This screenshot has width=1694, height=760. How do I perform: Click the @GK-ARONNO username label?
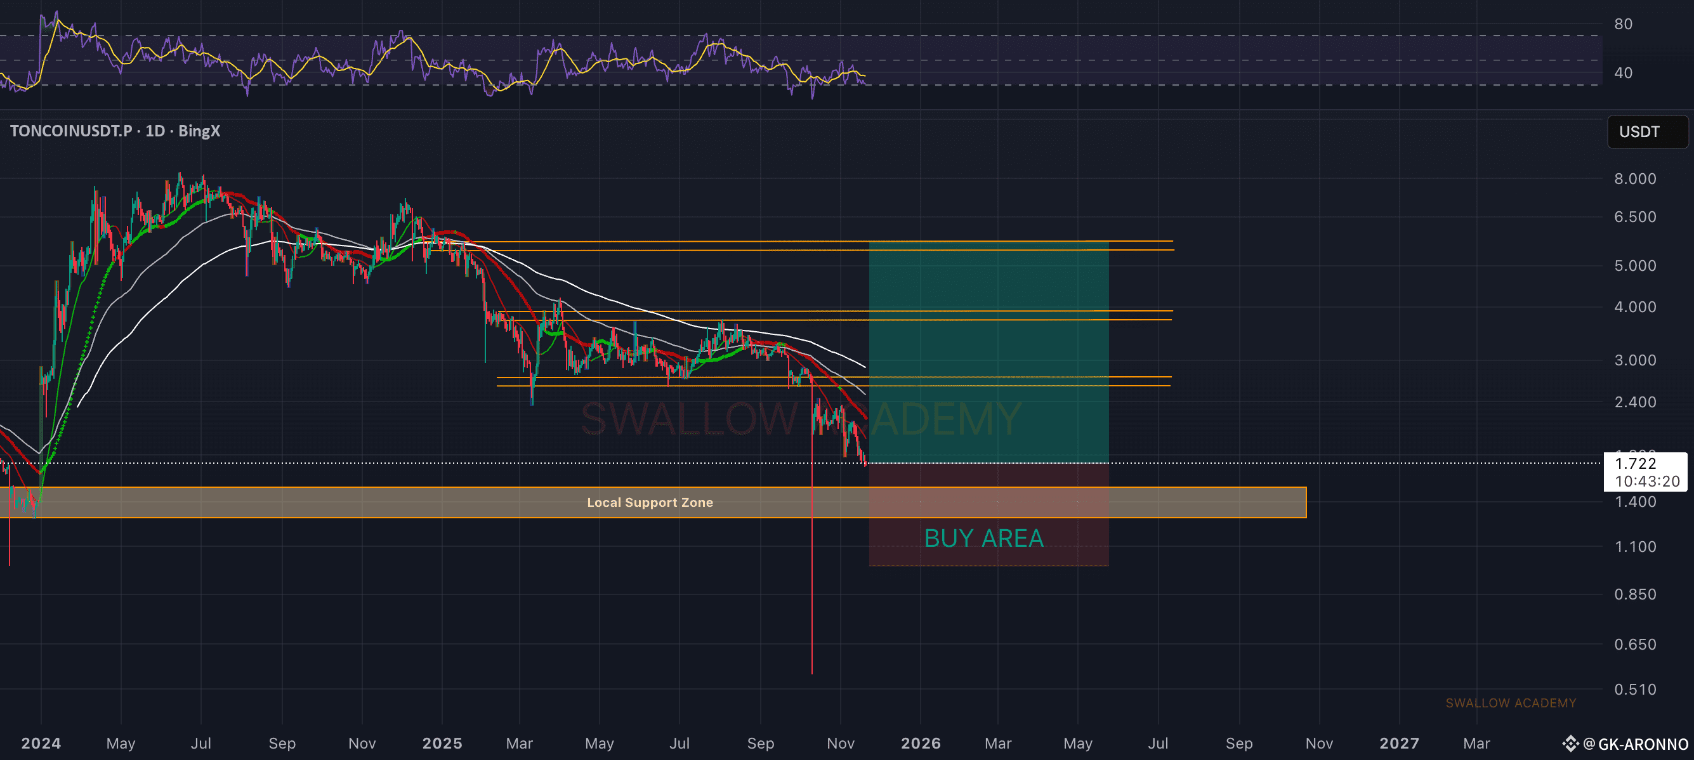pyautogui.click(x=1636, y=744)
